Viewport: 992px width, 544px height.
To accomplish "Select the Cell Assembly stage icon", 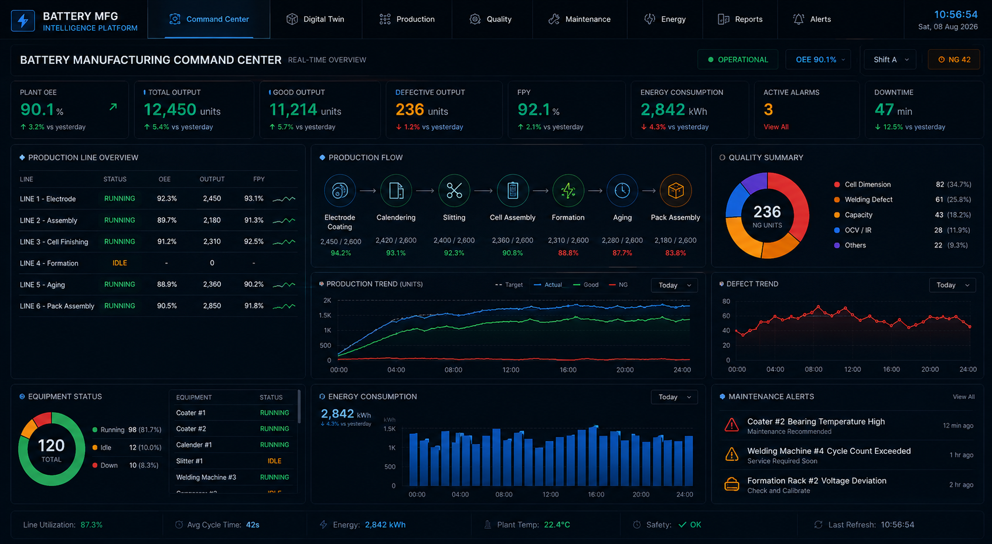I will pos(513,190).
